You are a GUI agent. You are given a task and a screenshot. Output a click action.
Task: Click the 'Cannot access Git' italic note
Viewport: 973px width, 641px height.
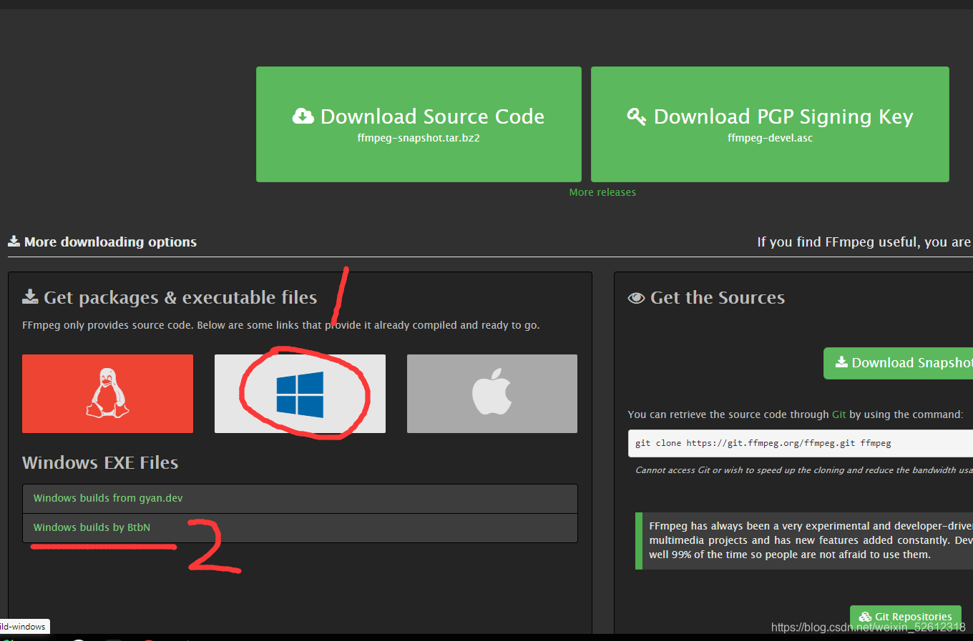(804, 470)
